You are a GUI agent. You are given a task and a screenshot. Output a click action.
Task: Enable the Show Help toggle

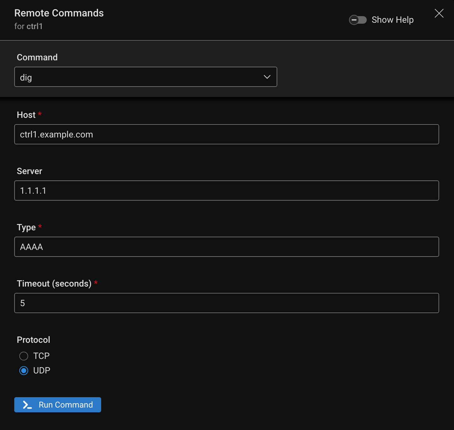pyautogui.click(x=358, y=20)
